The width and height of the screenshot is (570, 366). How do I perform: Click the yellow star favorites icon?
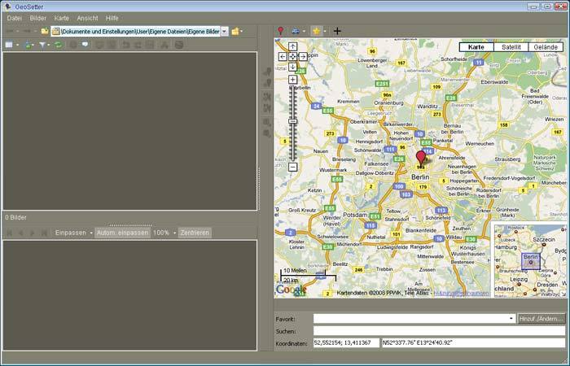click(x=316, y=31)
